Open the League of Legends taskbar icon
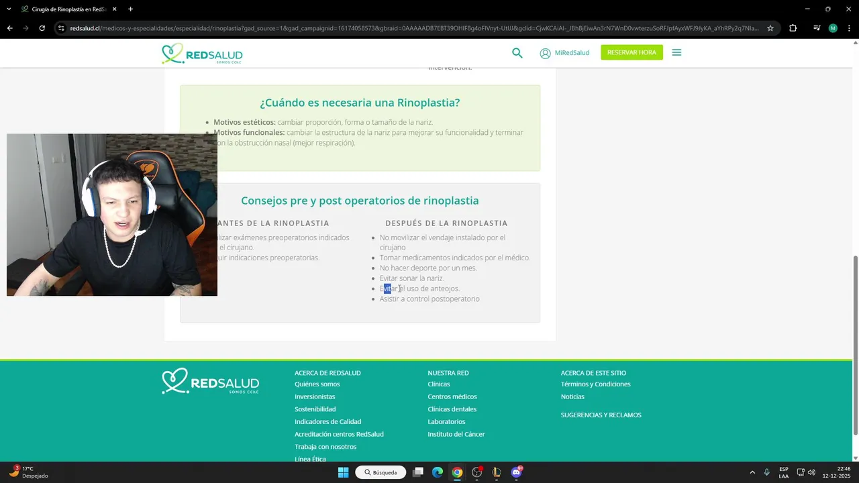 [x=497, y=472]
